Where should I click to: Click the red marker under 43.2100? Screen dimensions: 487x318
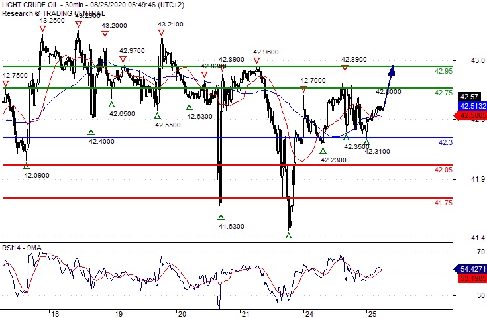161,32
